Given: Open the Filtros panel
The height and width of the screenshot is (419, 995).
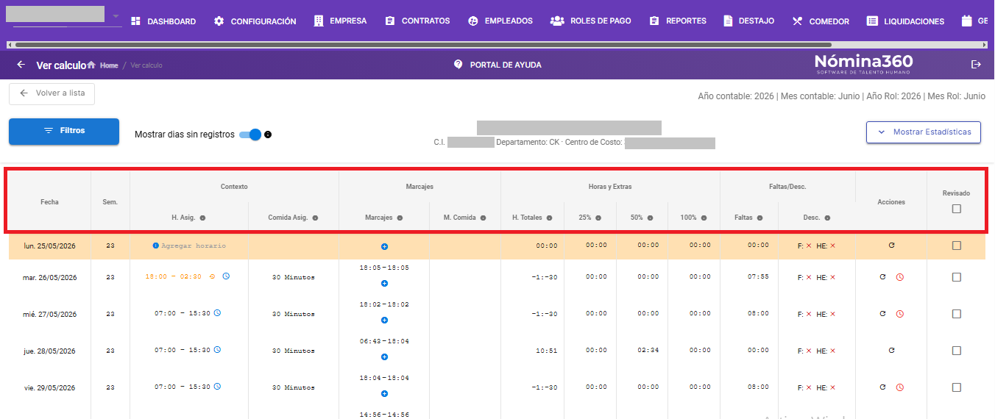Looking at the screenshot, I should [64, 131].
